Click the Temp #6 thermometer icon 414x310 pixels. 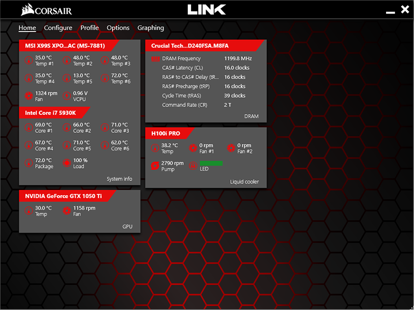point(105,79)
